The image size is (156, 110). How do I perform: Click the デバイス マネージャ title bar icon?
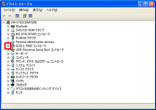[x=3, y=4]
